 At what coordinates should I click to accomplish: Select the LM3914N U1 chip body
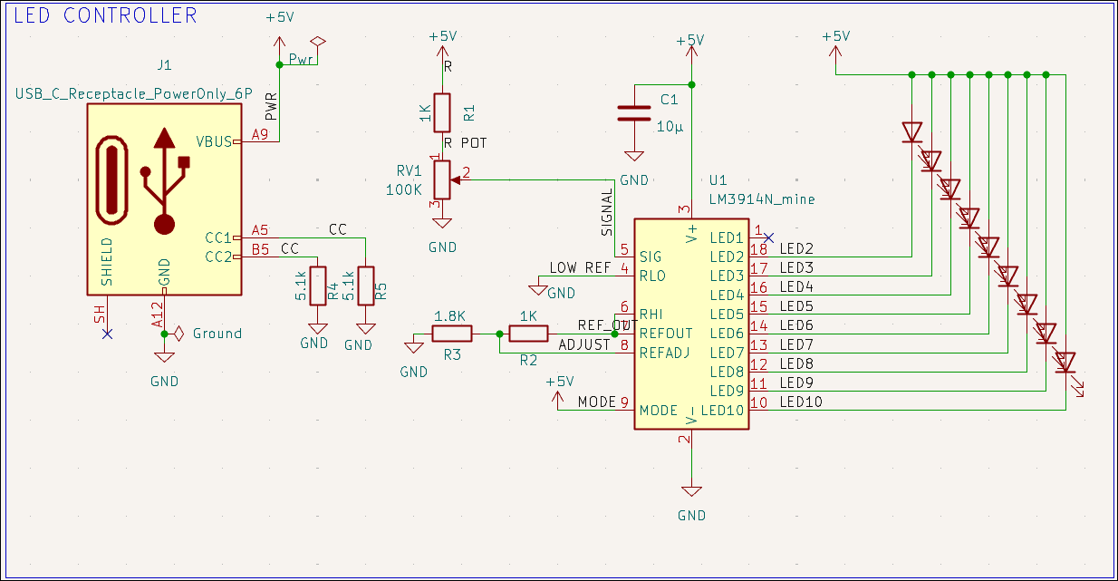tap(691, 323)
